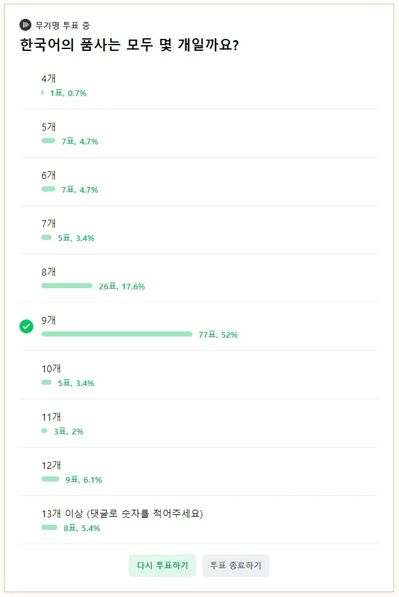Click the 투표 종료하기 button
Image resolution: width=399 pixels, height=597 pixels.
click(x=236, y=566)
